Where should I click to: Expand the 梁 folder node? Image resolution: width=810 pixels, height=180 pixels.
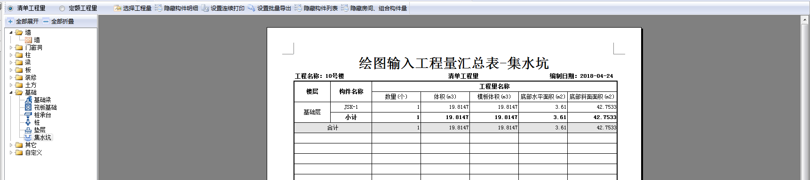pyautogui.click(x=11, y=62)
